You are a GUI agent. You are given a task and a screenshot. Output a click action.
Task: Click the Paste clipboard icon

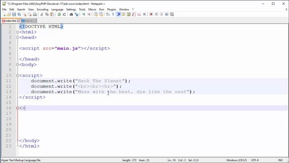pyautogui.click(x=52, y=14)
